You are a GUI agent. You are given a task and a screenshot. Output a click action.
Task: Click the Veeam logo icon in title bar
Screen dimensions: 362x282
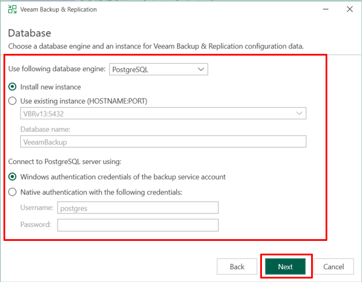tap(12, 9)
